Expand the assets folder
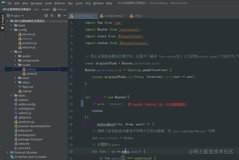Image resolution: width=239 pixels, height=160 pixels. 15,56
